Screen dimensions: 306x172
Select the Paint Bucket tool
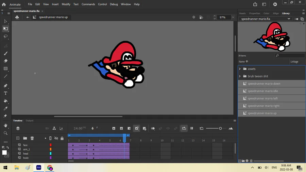coord(5,101)
